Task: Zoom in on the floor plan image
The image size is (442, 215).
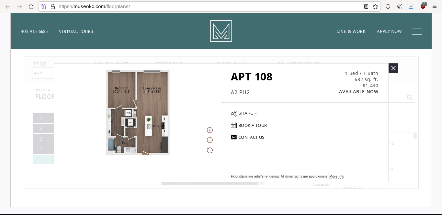Action: [210, 130]
